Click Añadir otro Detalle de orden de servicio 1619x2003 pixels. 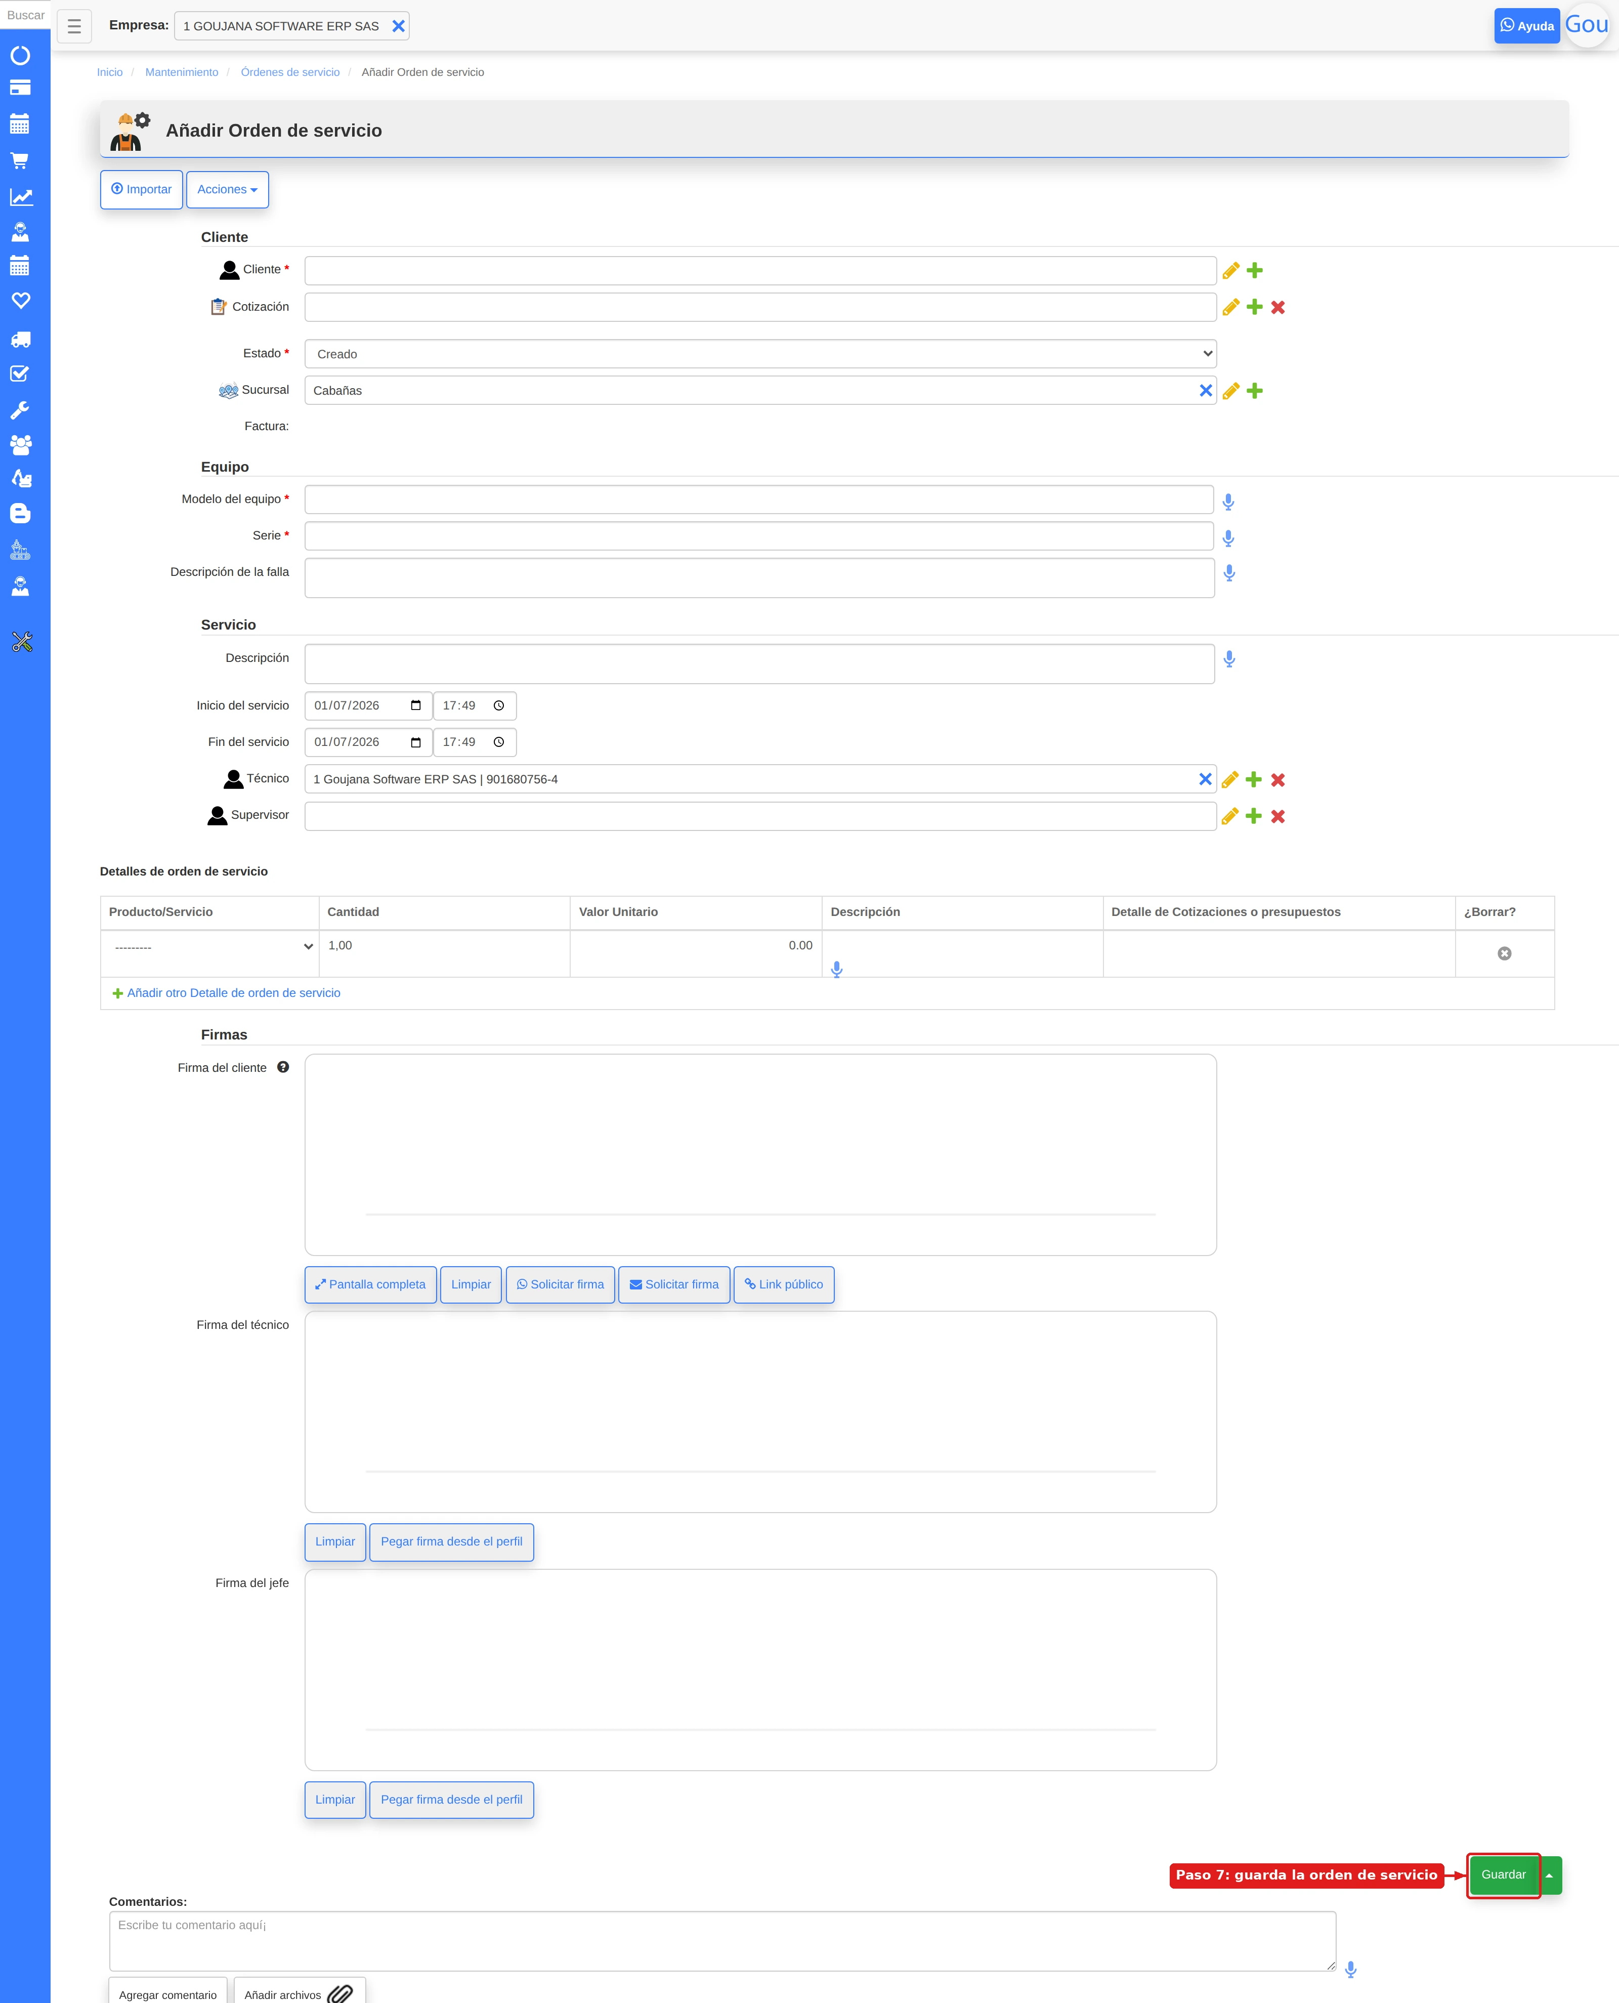click(x=227, y=992)
